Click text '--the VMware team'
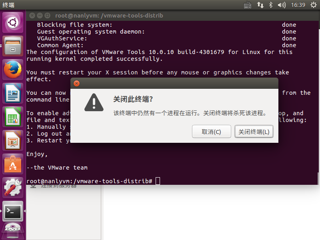The width and height of the screenshot is (320, 240). click(57, 168)
